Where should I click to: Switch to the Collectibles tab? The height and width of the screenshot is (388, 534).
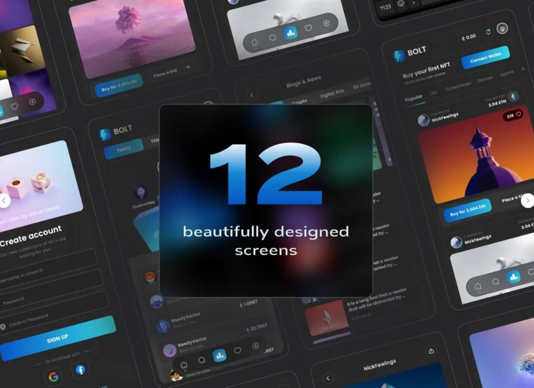[458, 86]
